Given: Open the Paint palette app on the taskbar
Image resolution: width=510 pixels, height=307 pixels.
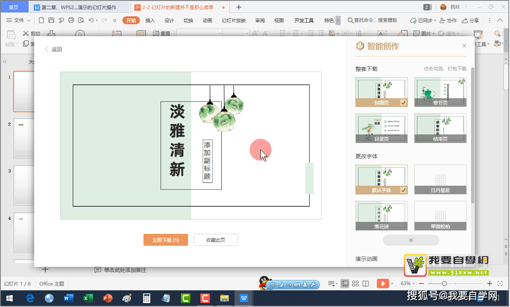Looking at the screenshot, I should [x=127, y=298].
